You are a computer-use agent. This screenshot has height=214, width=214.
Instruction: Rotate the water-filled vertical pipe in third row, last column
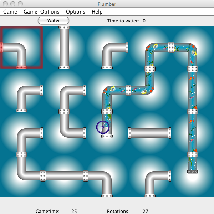click(193, 133)
